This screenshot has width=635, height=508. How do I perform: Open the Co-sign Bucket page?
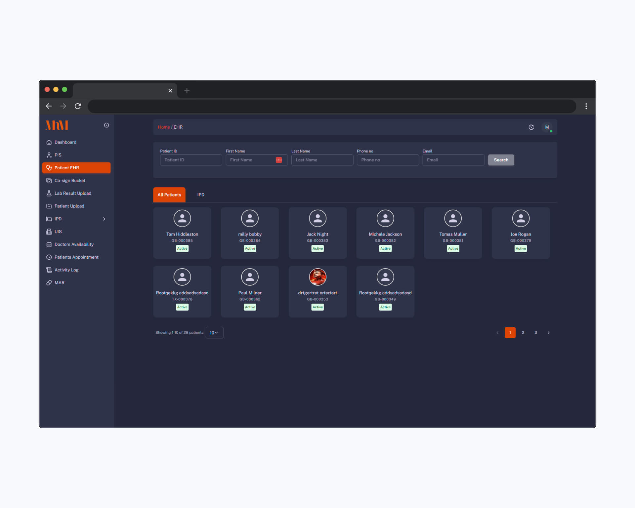coord(70,181)
